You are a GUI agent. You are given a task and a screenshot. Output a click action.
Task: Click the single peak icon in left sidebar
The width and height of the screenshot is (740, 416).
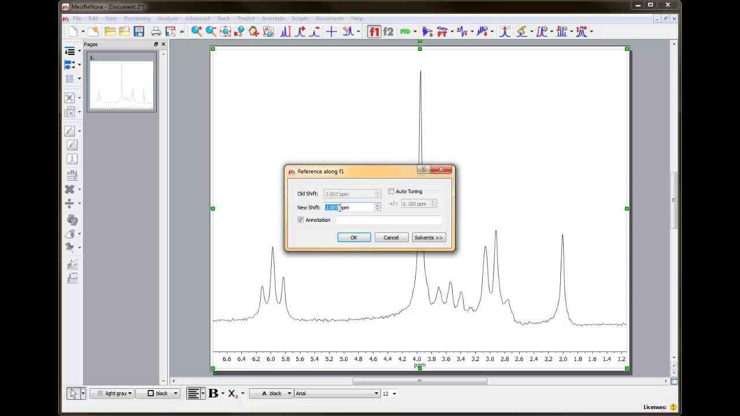[x=72, y=159]
